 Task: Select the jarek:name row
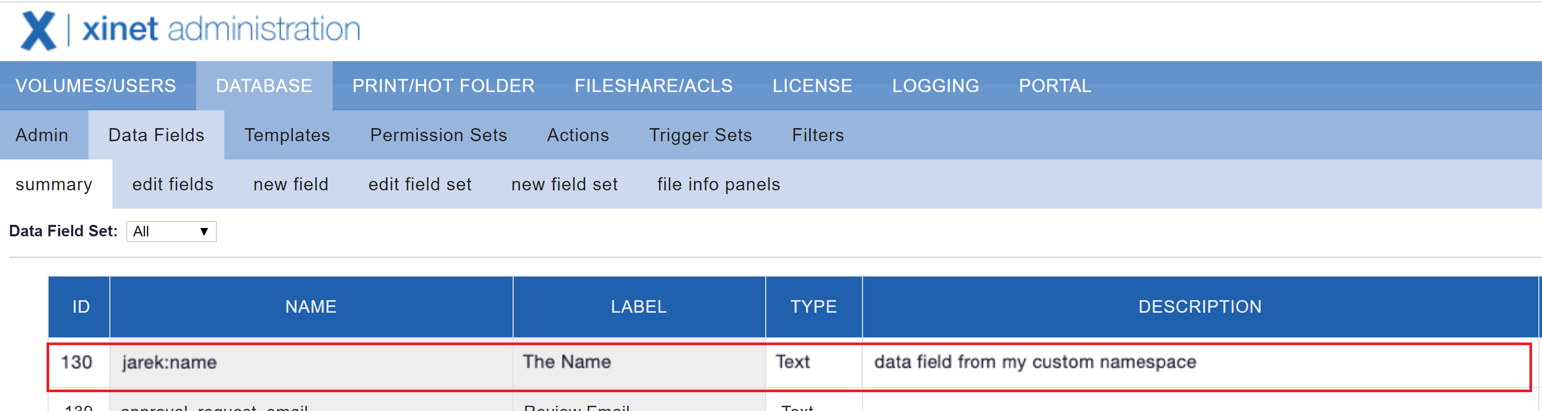coord(169,362)
